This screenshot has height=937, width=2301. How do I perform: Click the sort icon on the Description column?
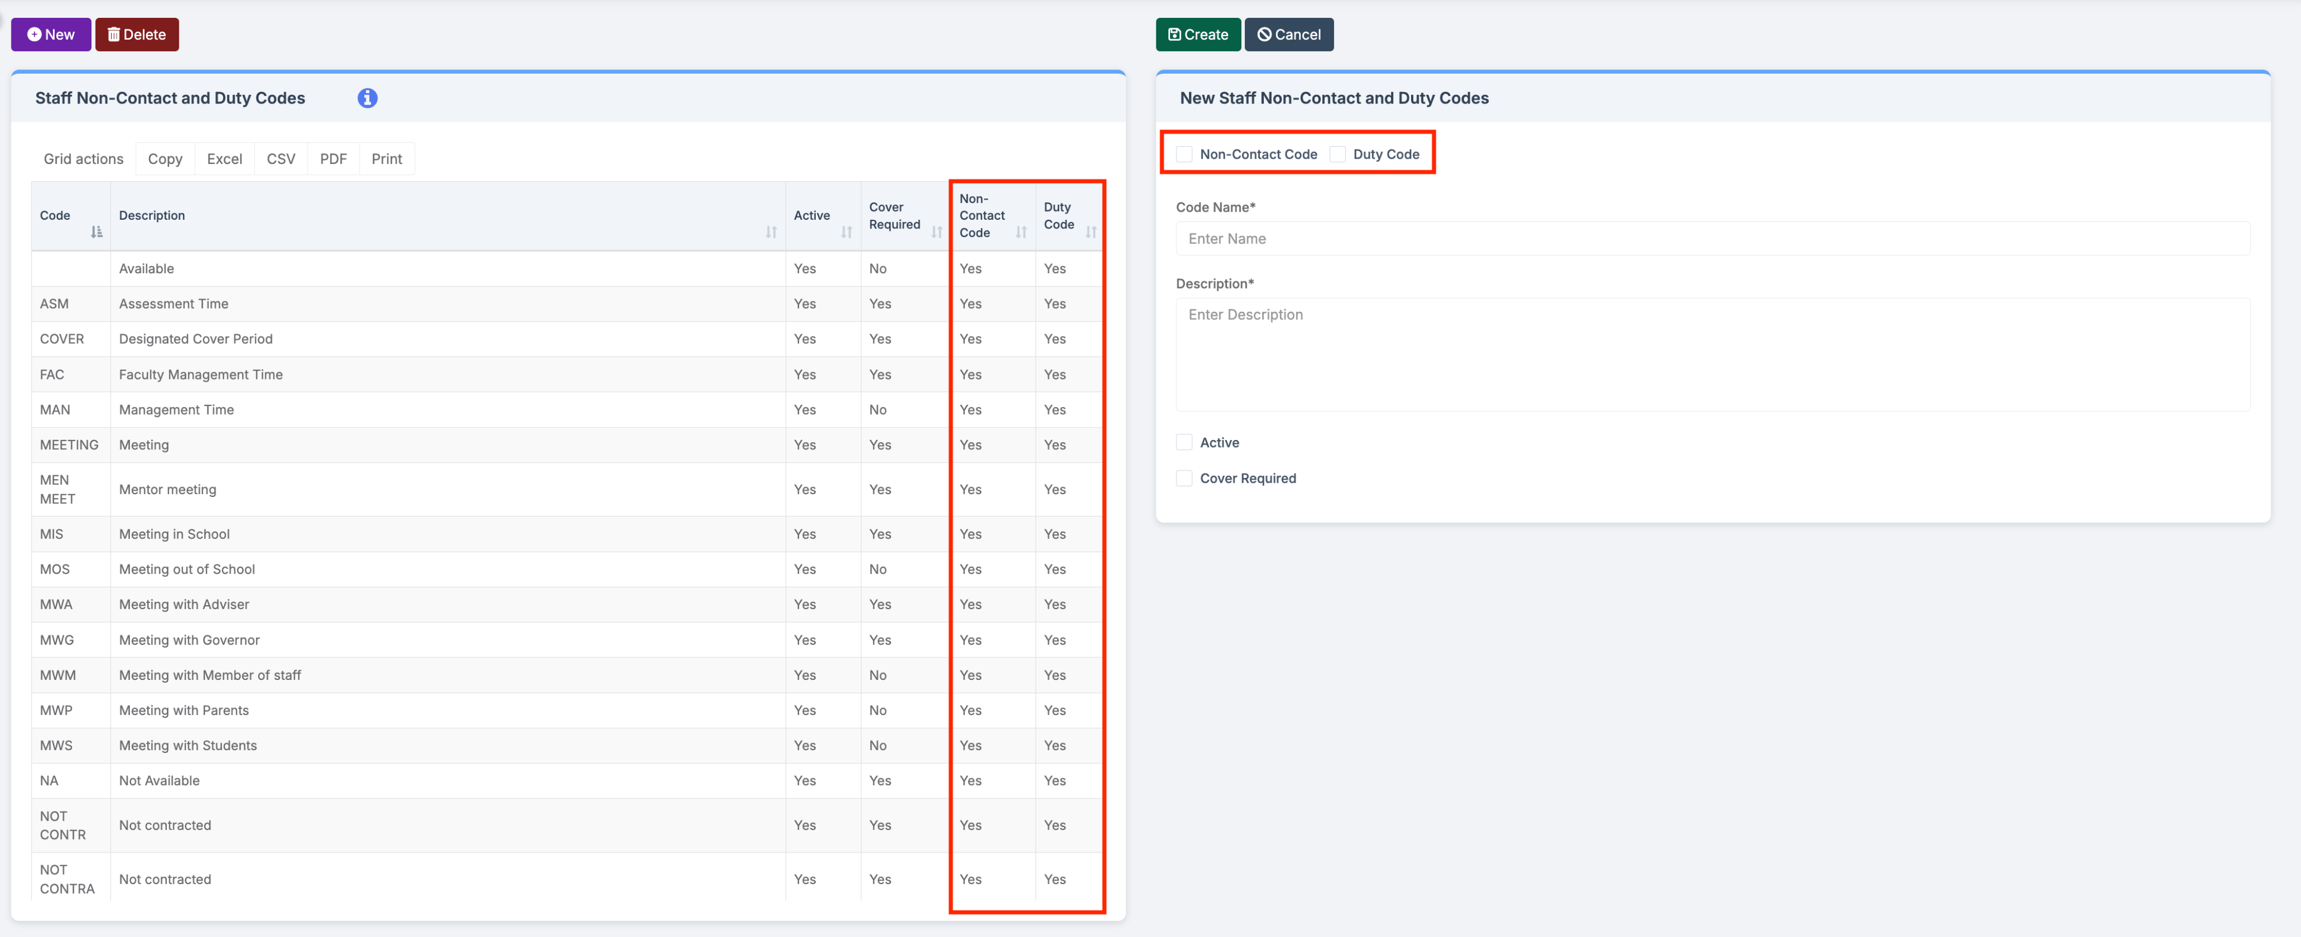772,232
